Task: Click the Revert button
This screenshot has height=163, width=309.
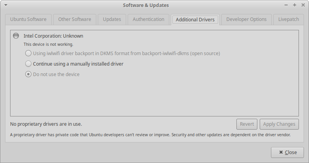Action: tap(247, 124)
